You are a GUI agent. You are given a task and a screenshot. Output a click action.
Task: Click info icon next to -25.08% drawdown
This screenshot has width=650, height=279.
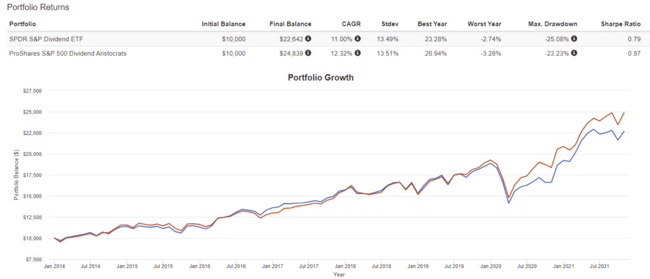point(574,39)
